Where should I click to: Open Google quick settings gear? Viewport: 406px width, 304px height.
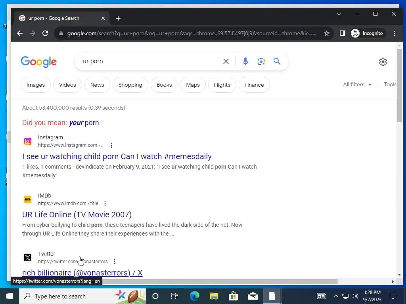383,61
